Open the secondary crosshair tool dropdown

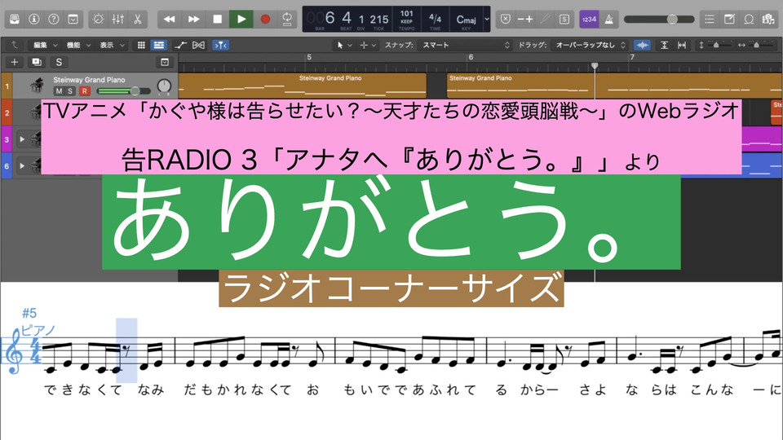tap(368, 45)
